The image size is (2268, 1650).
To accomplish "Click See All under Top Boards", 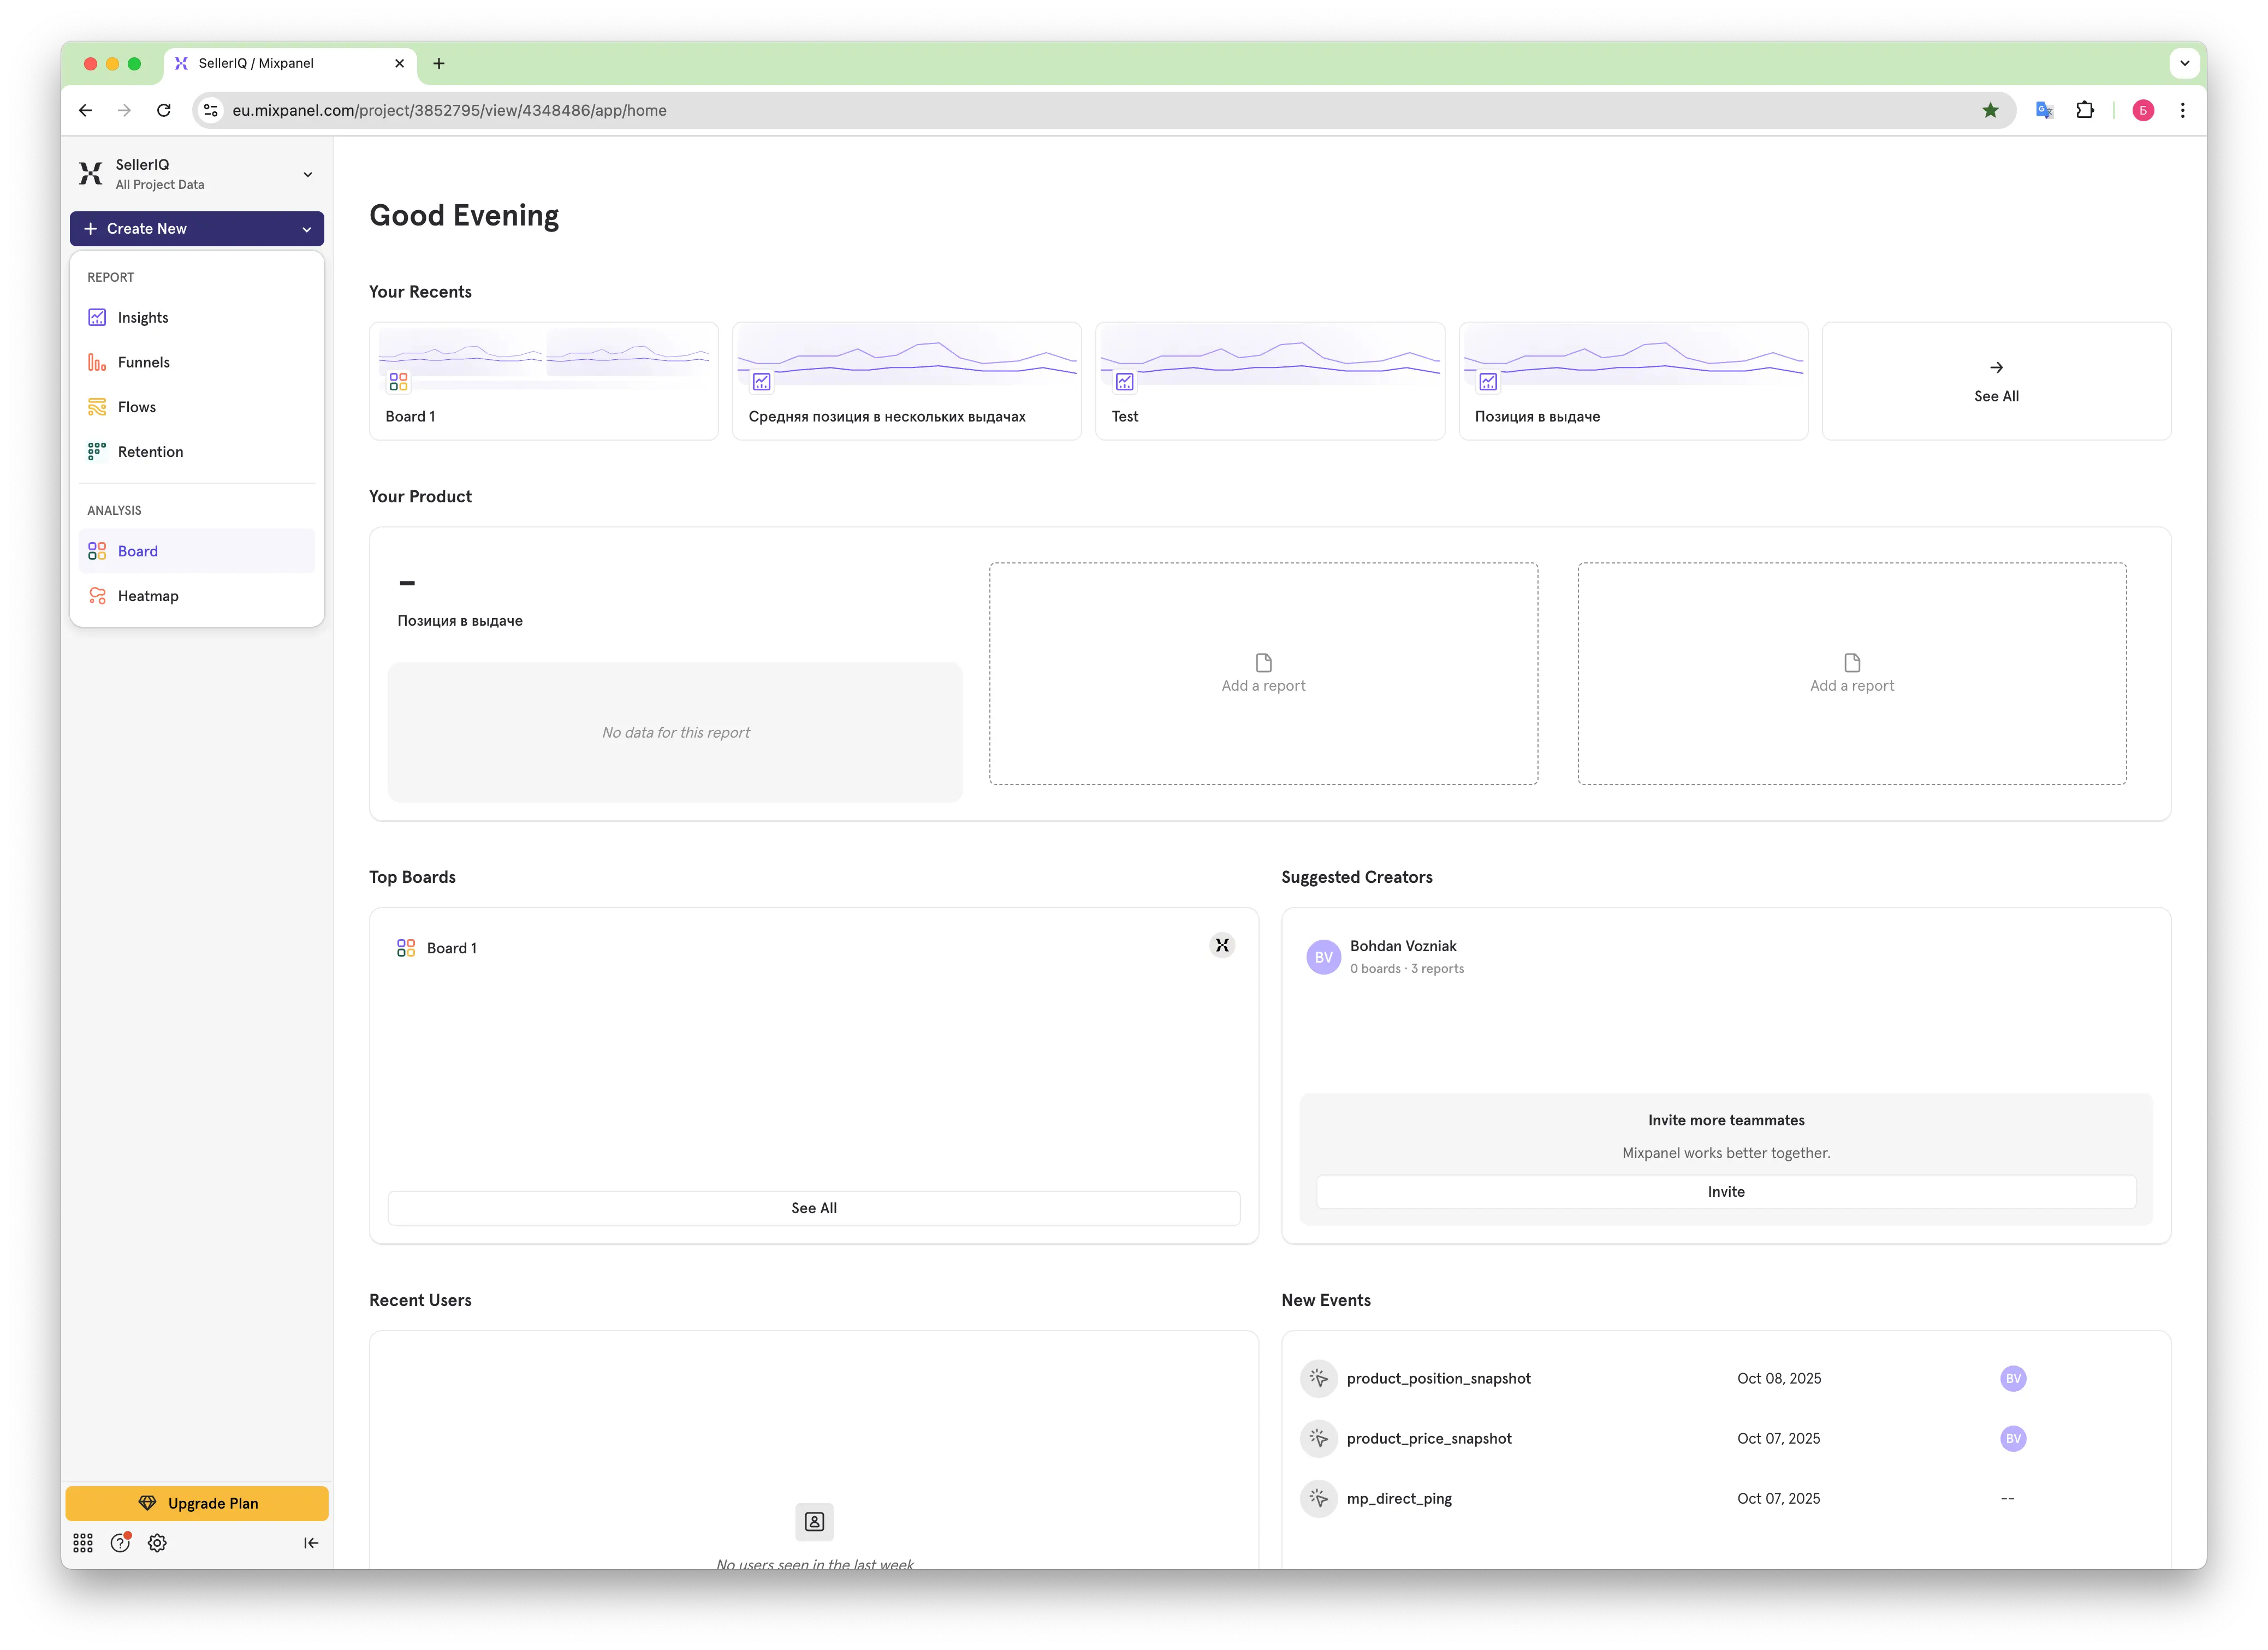I will [x=814, y=1208].
